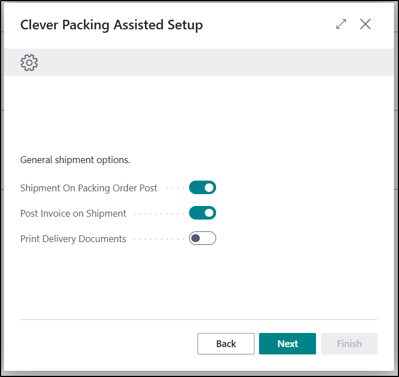Click the dotted leader beside Print Delivery Documents
Screen dimensions: 399x377
(158, 239)
